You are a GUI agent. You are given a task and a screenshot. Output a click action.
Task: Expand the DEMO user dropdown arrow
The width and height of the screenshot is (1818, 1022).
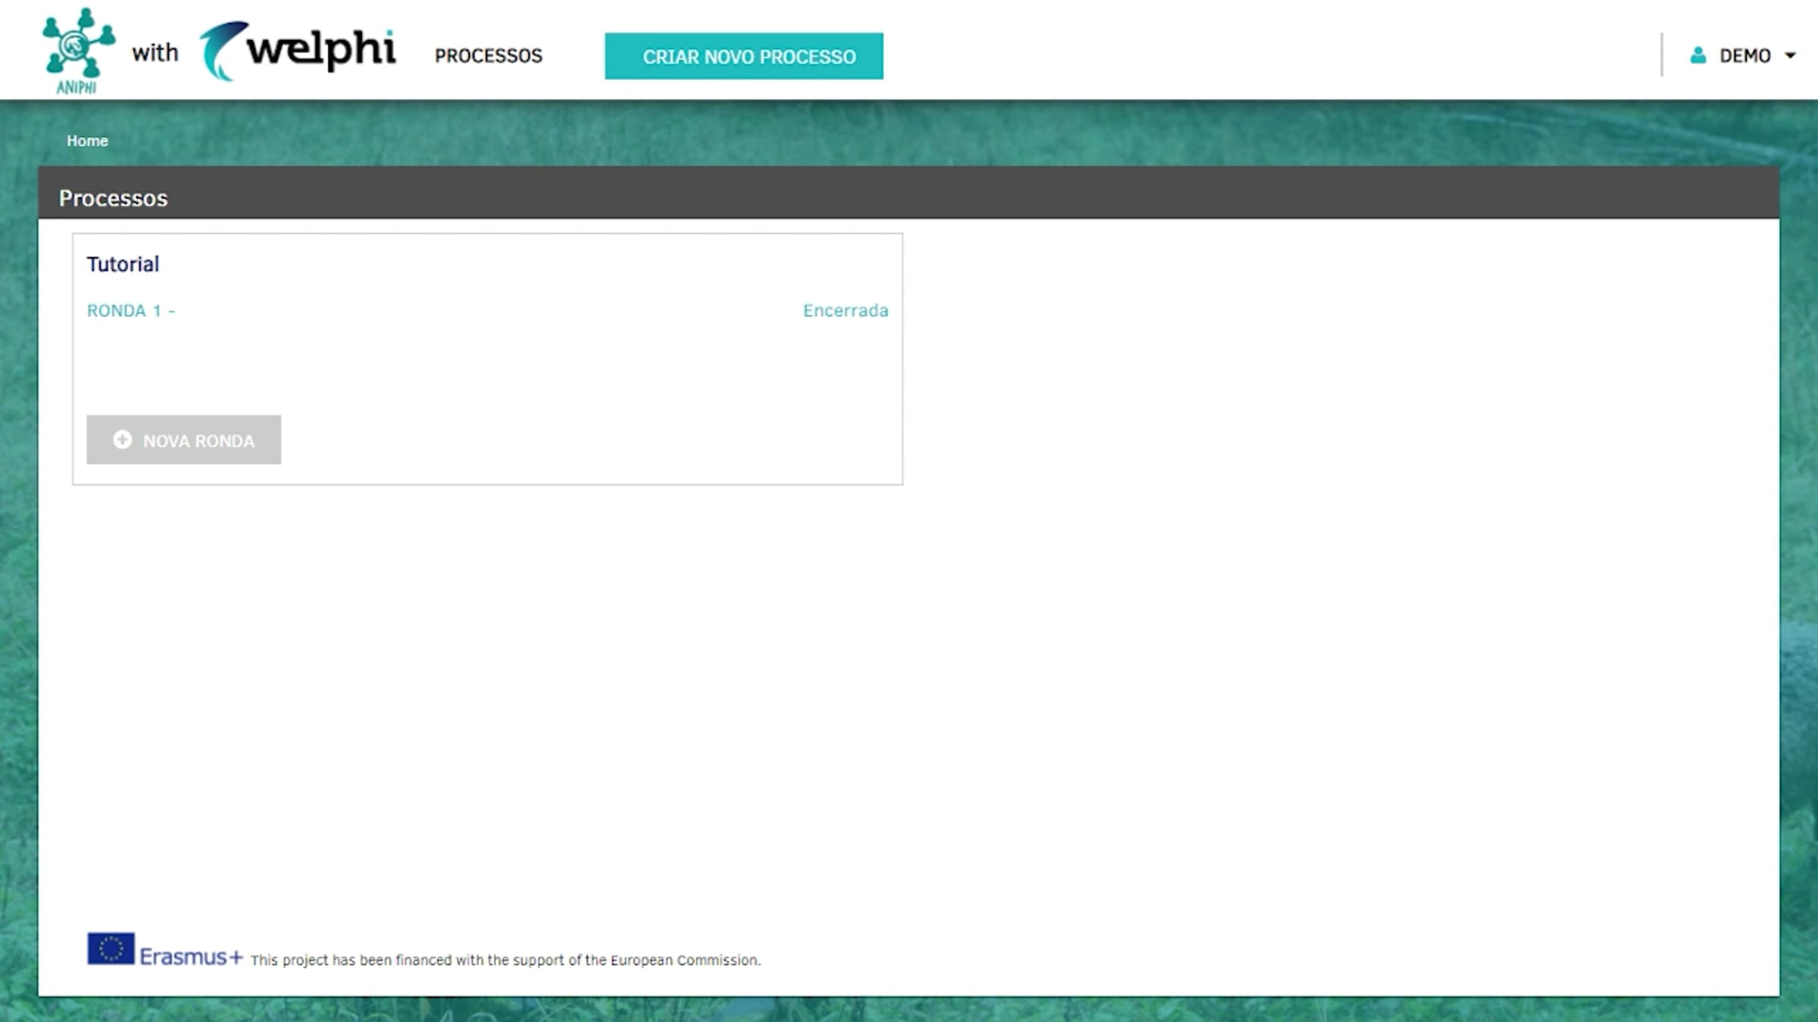pos(1791,55)
